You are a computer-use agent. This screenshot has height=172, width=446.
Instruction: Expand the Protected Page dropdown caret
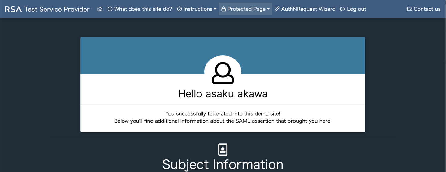pyautogui.click(x=268, y=9)
